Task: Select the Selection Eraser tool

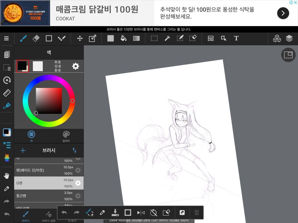Action: click(193, 39)
